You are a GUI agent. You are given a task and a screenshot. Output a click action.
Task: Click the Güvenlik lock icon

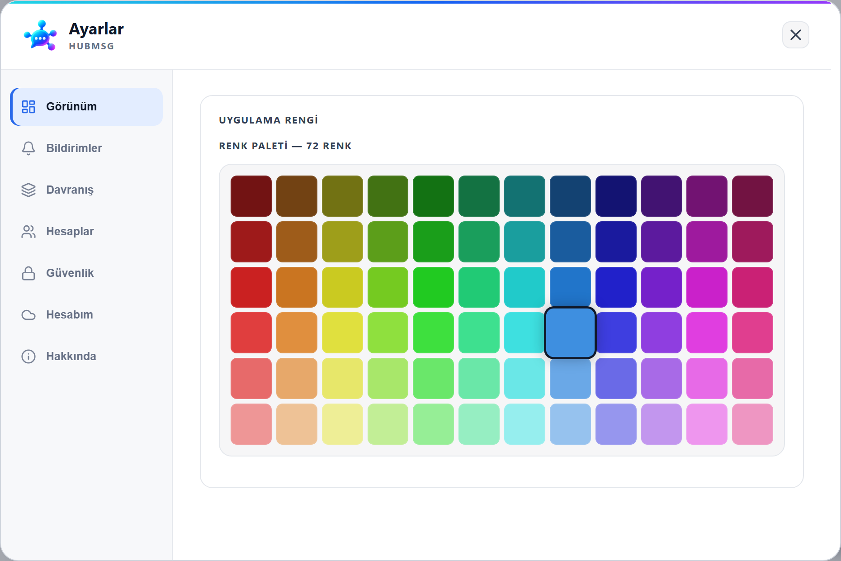click(28, 273)
